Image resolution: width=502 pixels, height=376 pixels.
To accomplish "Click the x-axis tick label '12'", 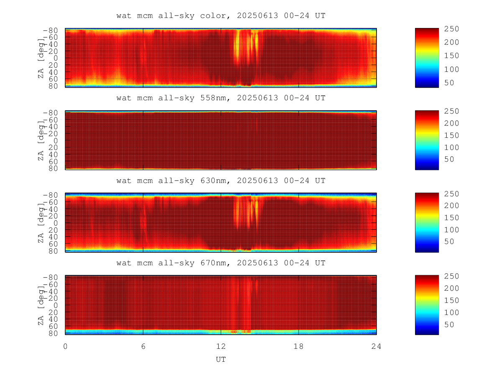I will tap(221, 346).
